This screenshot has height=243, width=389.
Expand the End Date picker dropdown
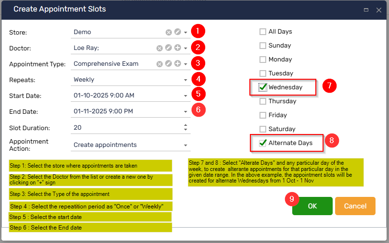pos(186,111)
